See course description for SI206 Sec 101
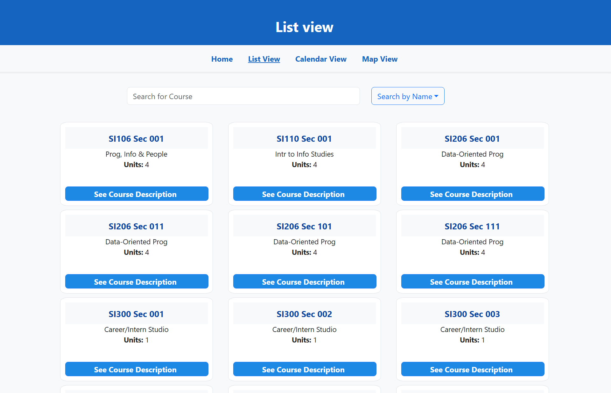611x393 pixels. (305, 281)
